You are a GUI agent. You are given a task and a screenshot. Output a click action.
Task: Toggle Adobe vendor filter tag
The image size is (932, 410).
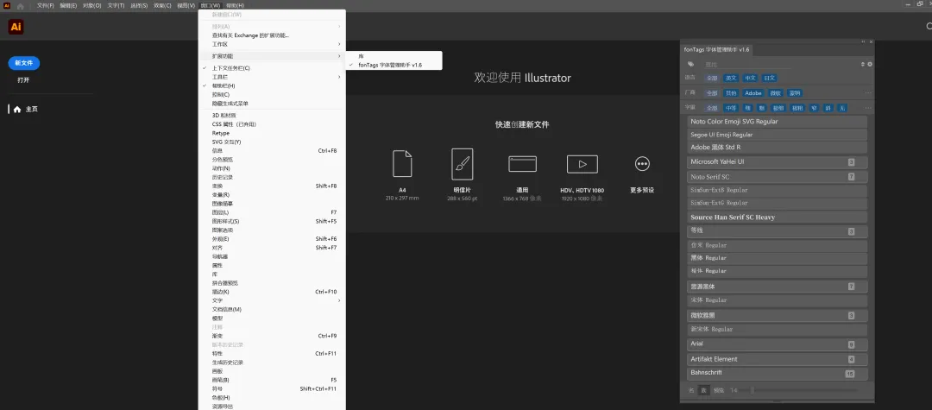click(x=753, y=93)
